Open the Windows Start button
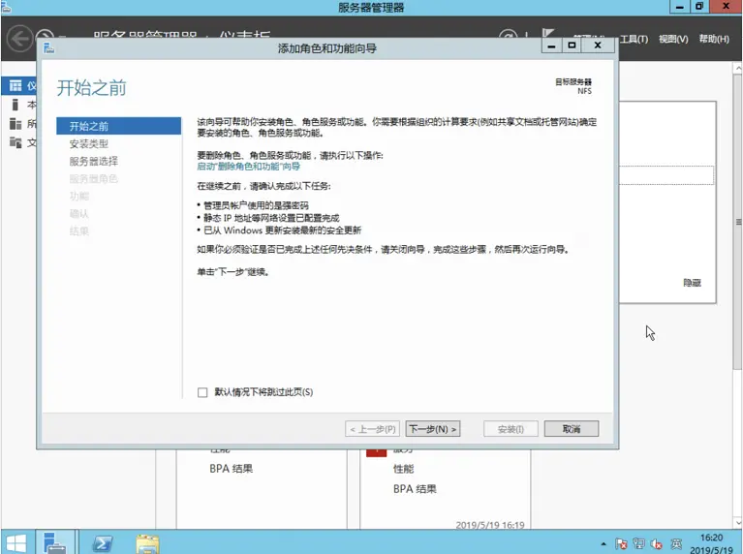 pyautogui.click(x=16, y=543)
